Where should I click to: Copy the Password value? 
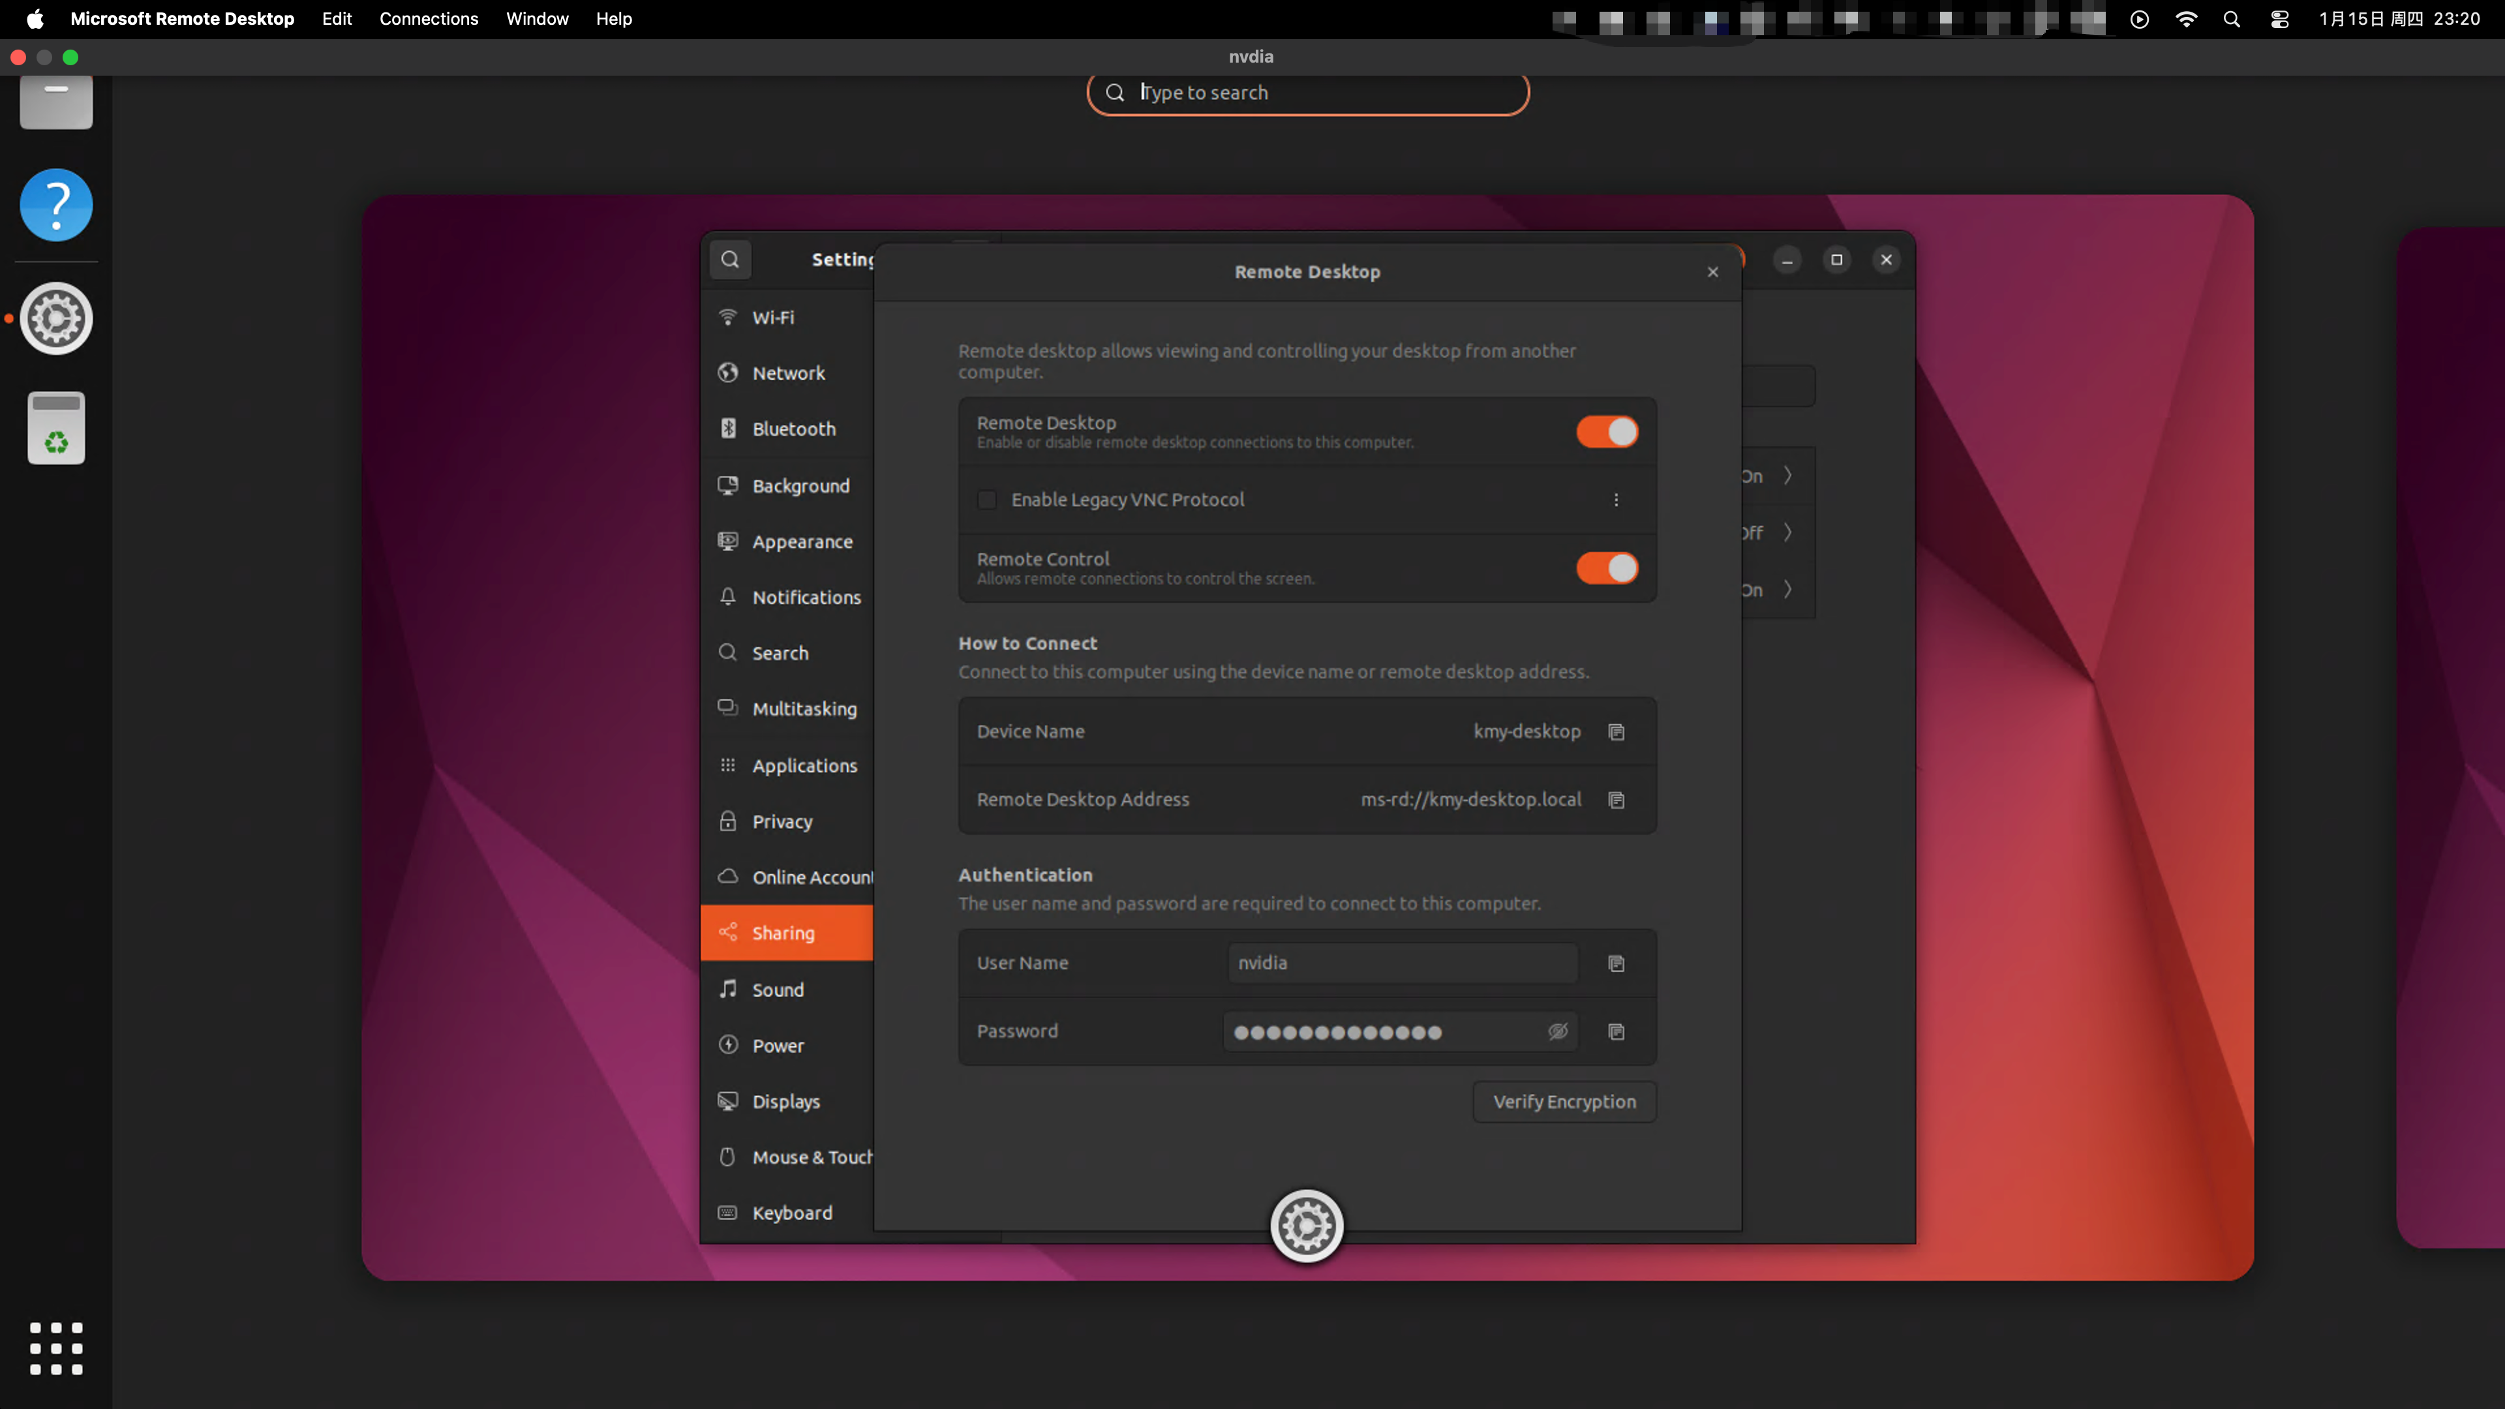pos(1617,1031)
